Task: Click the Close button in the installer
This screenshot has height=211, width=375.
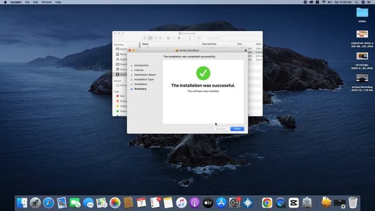Action: coord(237,129)
